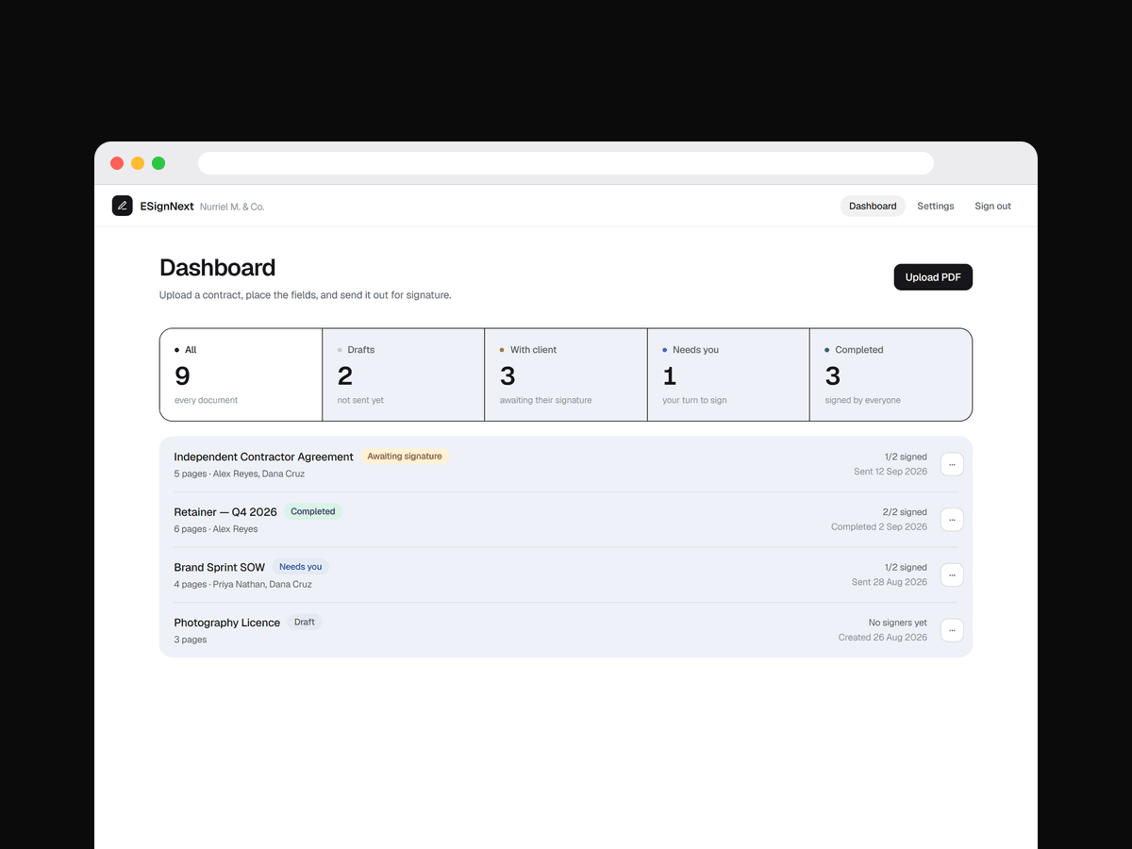Sign out of the account
The image size is (1132, 849).
(x=992, y=206)
